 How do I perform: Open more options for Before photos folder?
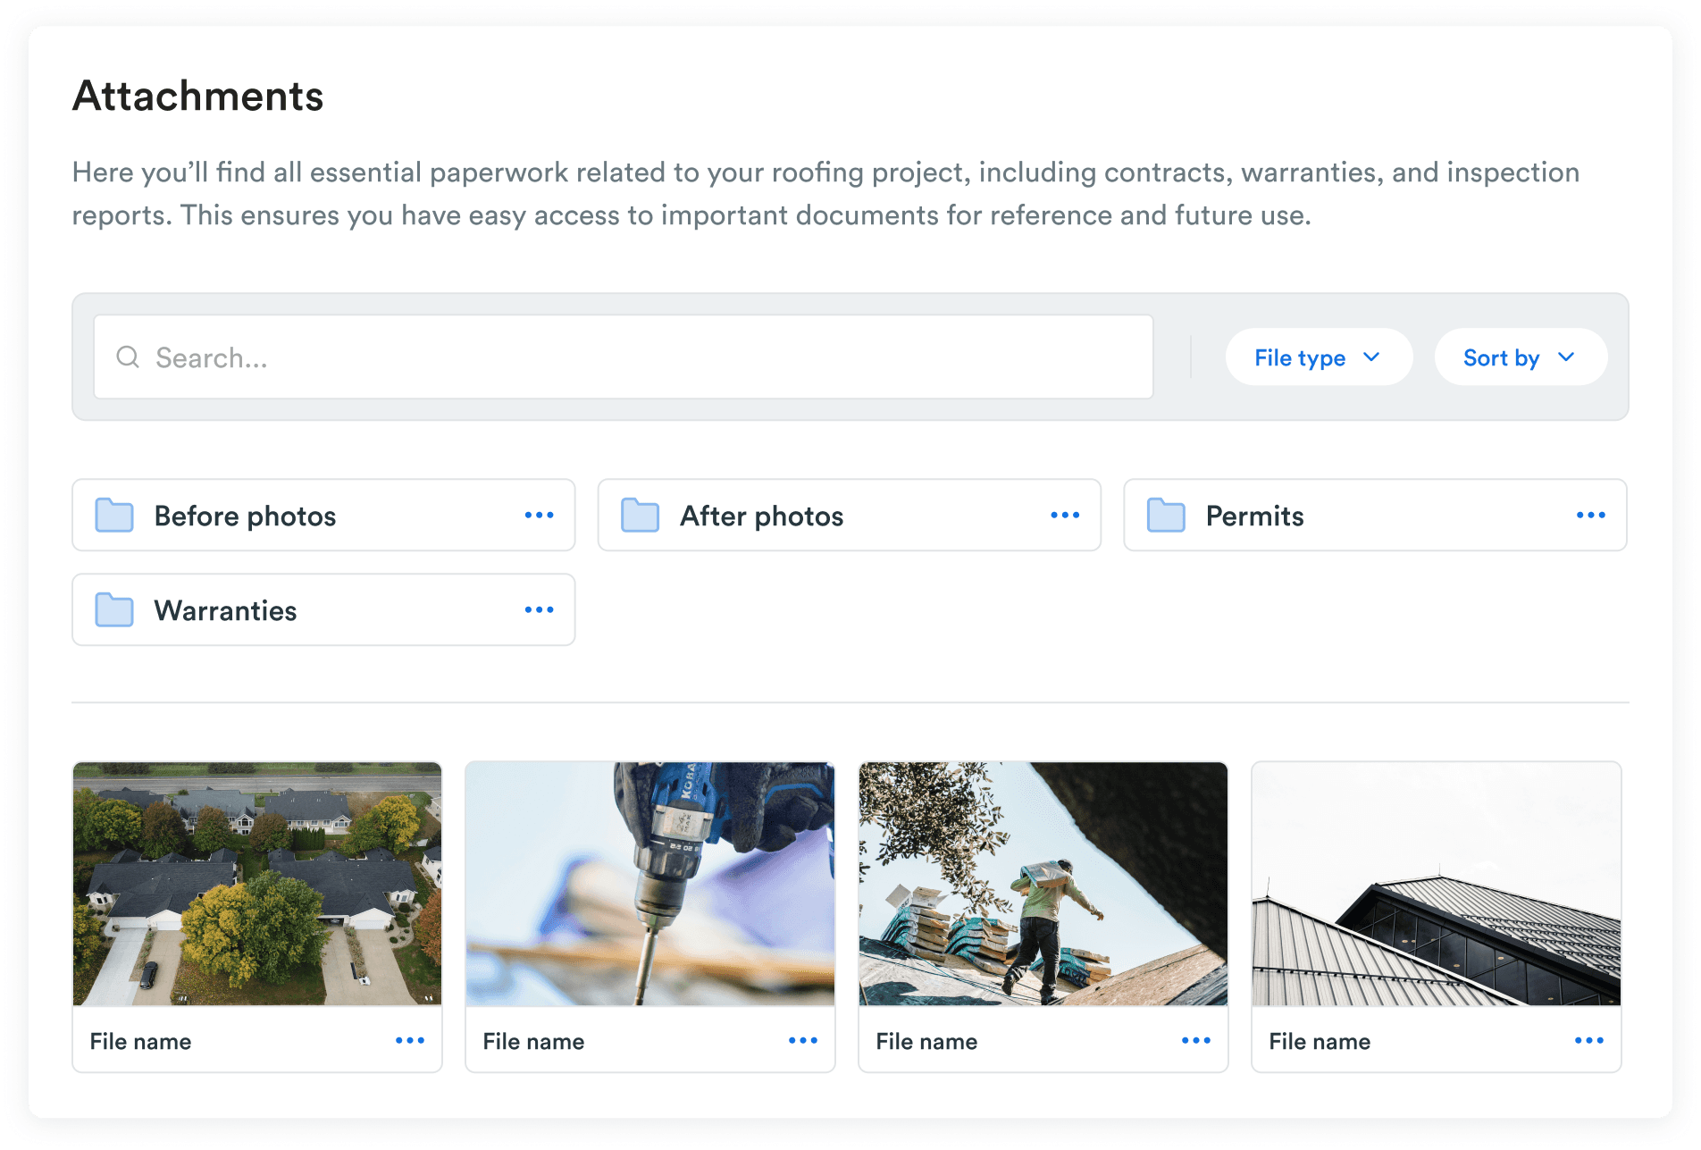(x=539, y=516)
